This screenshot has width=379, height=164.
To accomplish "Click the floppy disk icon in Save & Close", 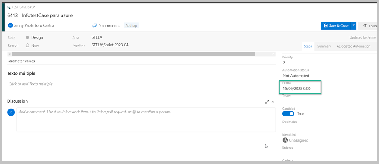I will (x=326, y=25).
